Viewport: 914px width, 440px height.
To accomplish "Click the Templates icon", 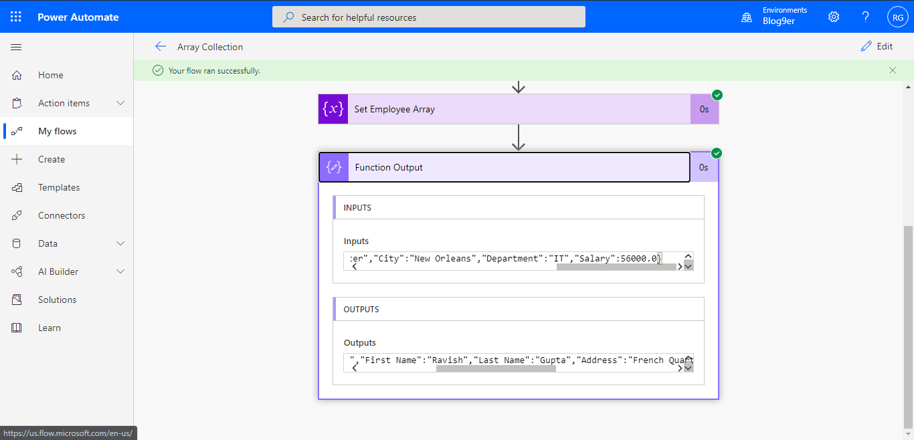I will click(17, 187).
